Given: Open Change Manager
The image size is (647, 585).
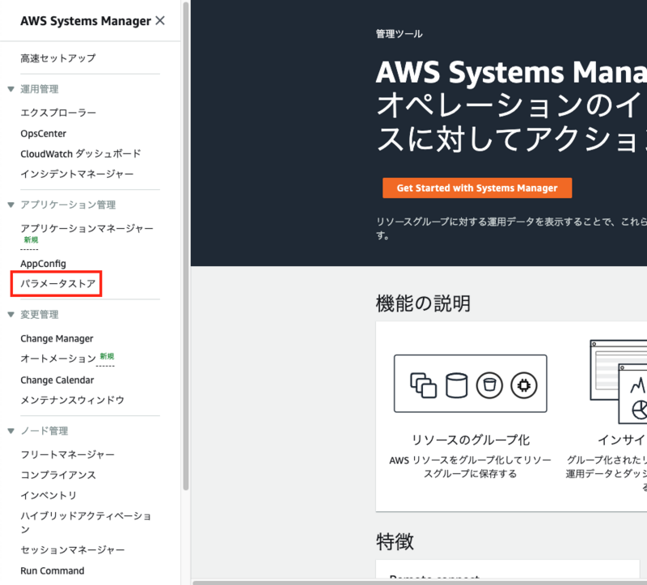Looking at the screenshot, I should 57,338.
